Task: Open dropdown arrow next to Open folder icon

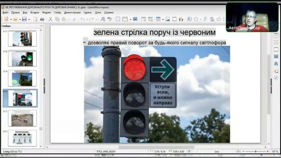Action: tap(20, 19)
